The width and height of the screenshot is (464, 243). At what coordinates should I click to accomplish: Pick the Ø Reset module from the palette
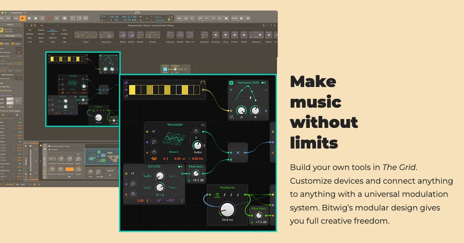140,36
